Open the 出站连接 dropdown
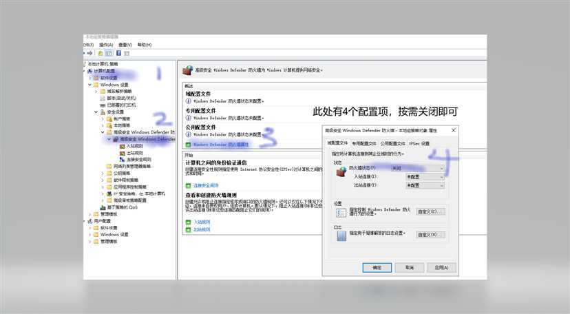 point(425,185)
